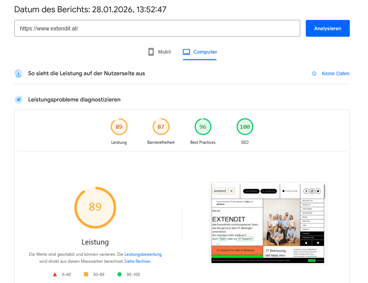Click the diagnose performance radar icon

pyautogui.click(x=19, y=100)
